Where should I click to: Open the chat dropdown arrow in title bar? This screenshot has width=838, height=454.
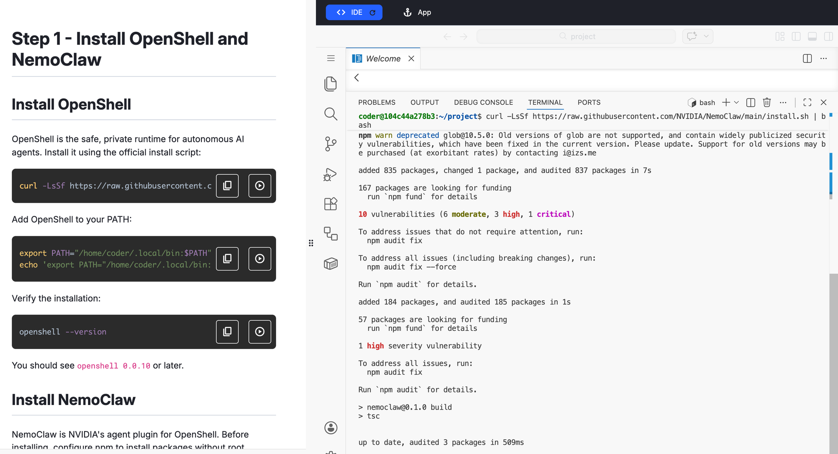(x=706, y=36)
